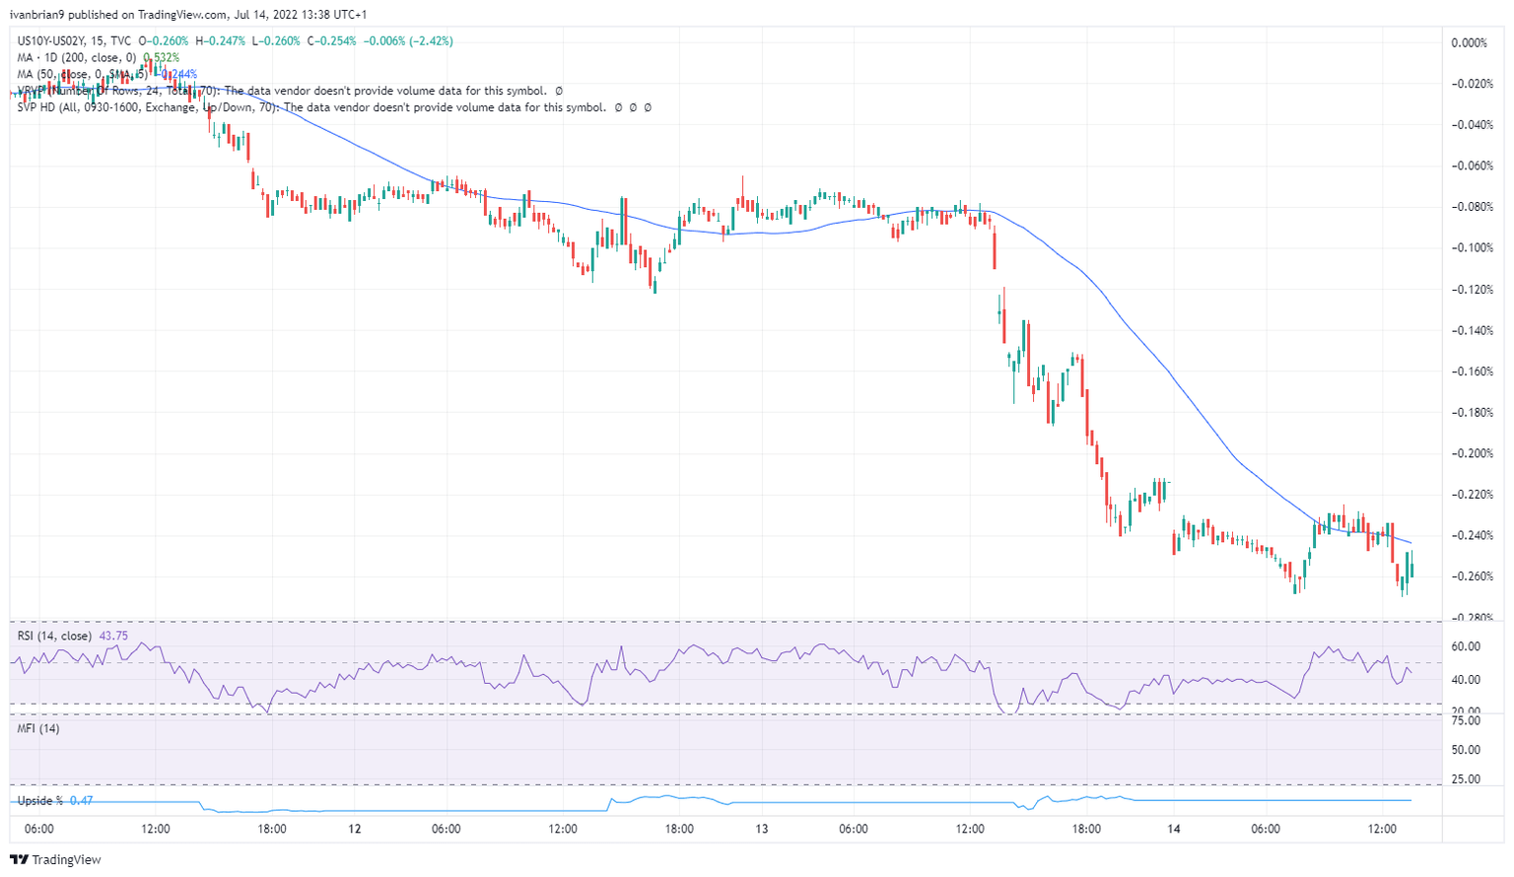Viewport: 1514px width, 877px height.
Task: Click the 40.00 level on RSI axis
Action: [1466, 680]
